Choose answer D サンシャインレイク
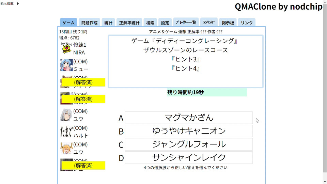Viewport: 327px width, 184px height. [x=189, y=157]
